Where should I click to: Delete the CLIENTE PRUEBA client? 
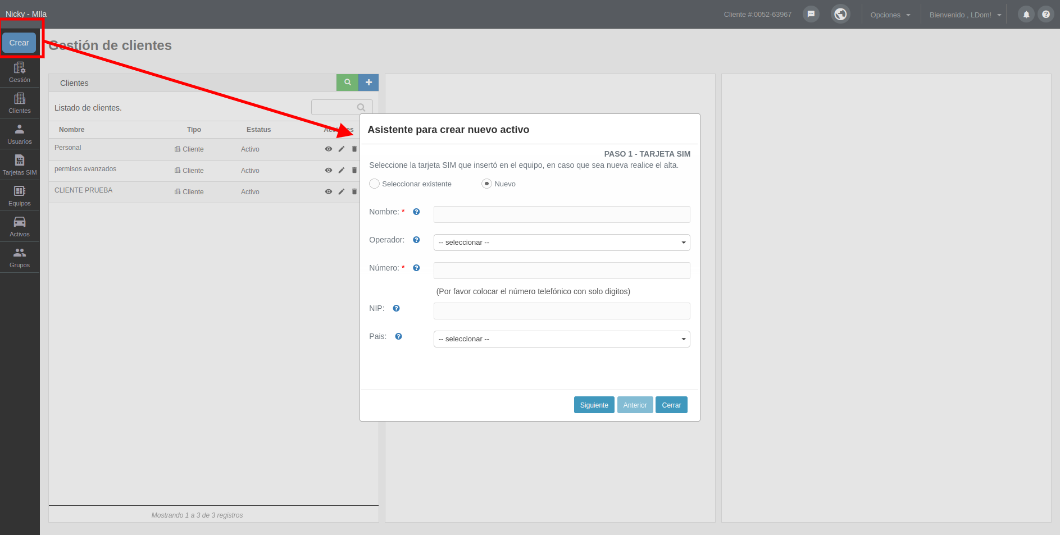coord(354,191)
